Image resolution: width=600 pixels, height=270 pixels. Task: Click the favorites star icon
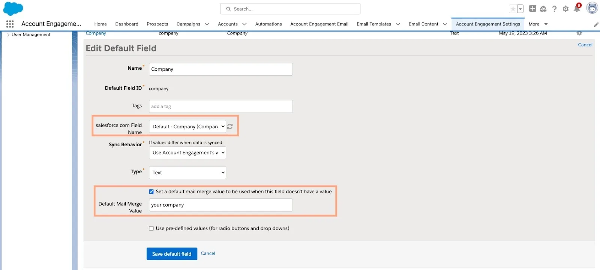(x=513, y=9)
